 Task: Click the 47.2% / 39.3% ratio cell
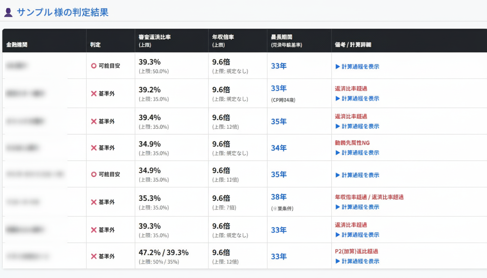click(x=163, y=253)
